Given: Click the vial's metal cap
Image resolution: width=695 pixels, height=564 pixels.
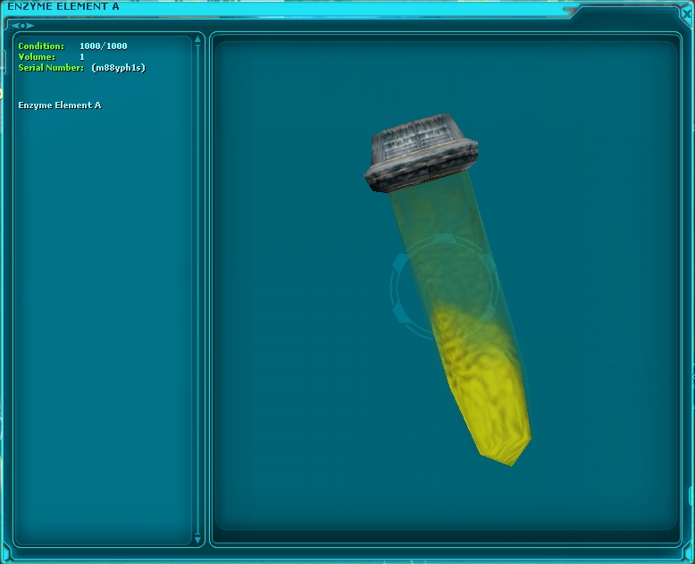Looking at the screenshot, I should click(x=421, y=153).
